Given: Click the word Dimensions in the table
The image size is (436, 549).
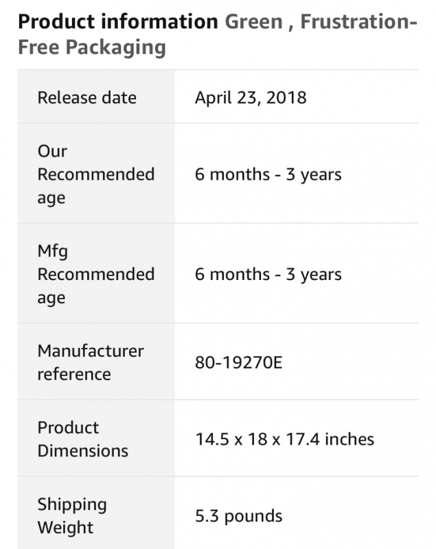Looking at the screenshot, I should [x=83, y=451].
